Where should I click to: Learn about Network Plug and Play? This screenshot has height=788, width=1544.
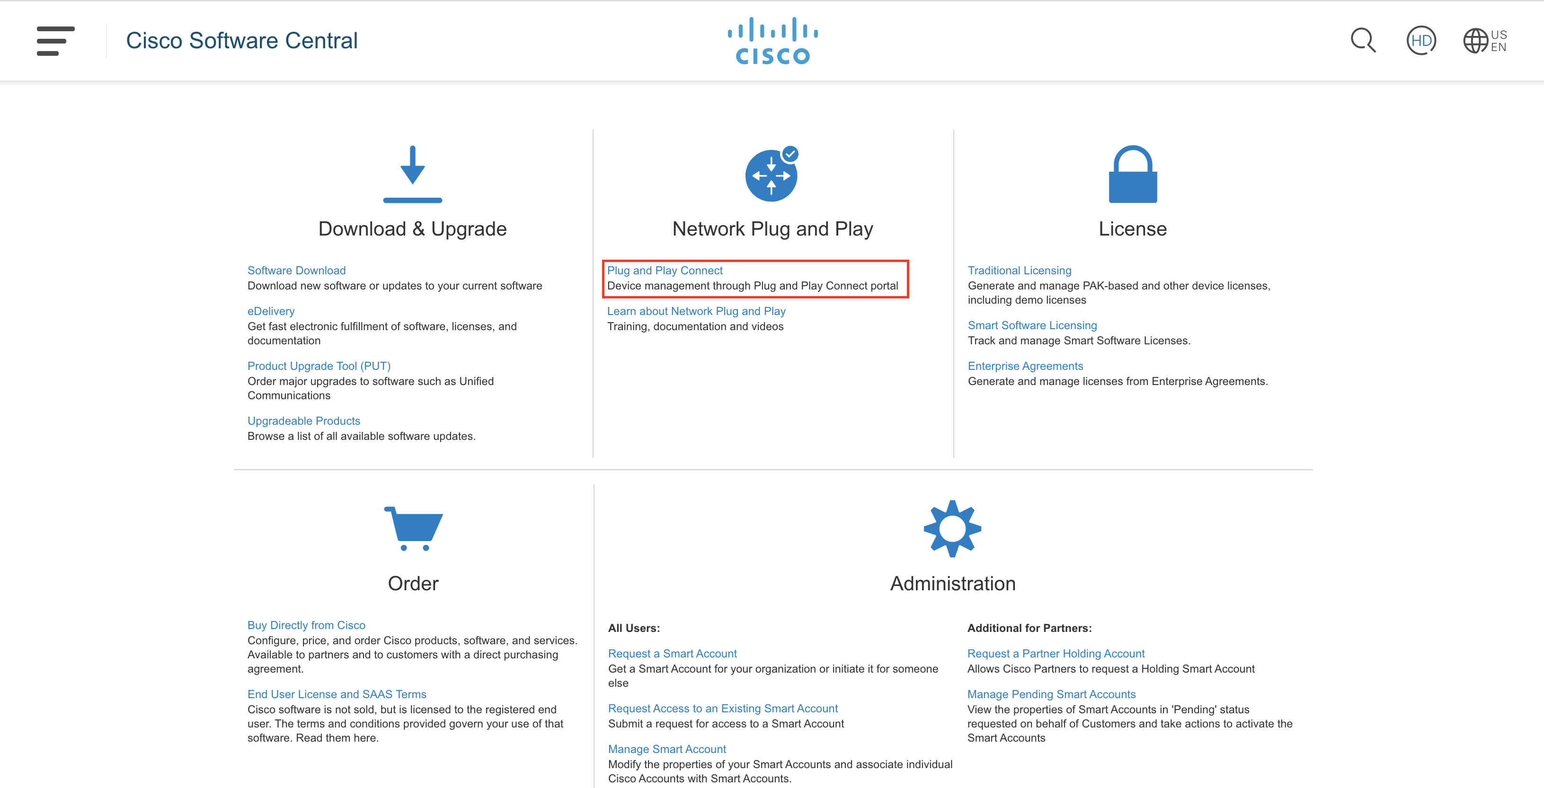[696, 311]
